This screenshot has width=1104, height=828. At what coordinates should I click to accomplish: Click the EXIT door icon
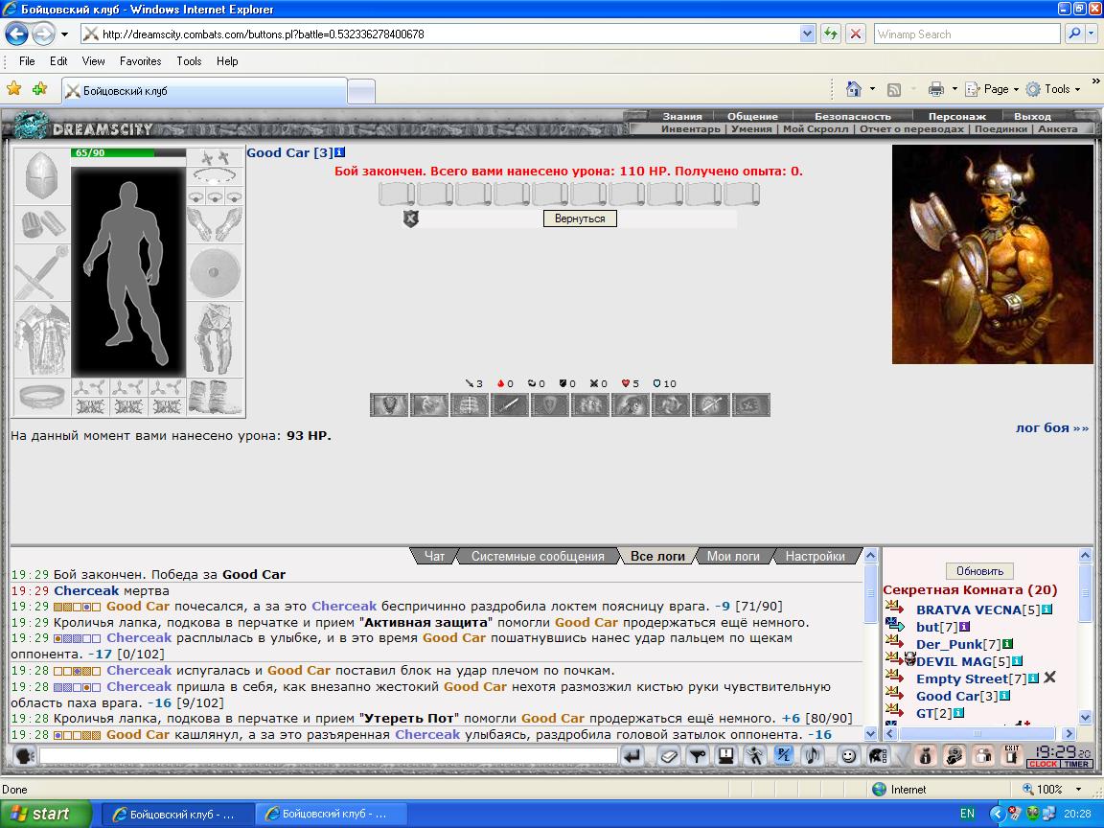1012,755
